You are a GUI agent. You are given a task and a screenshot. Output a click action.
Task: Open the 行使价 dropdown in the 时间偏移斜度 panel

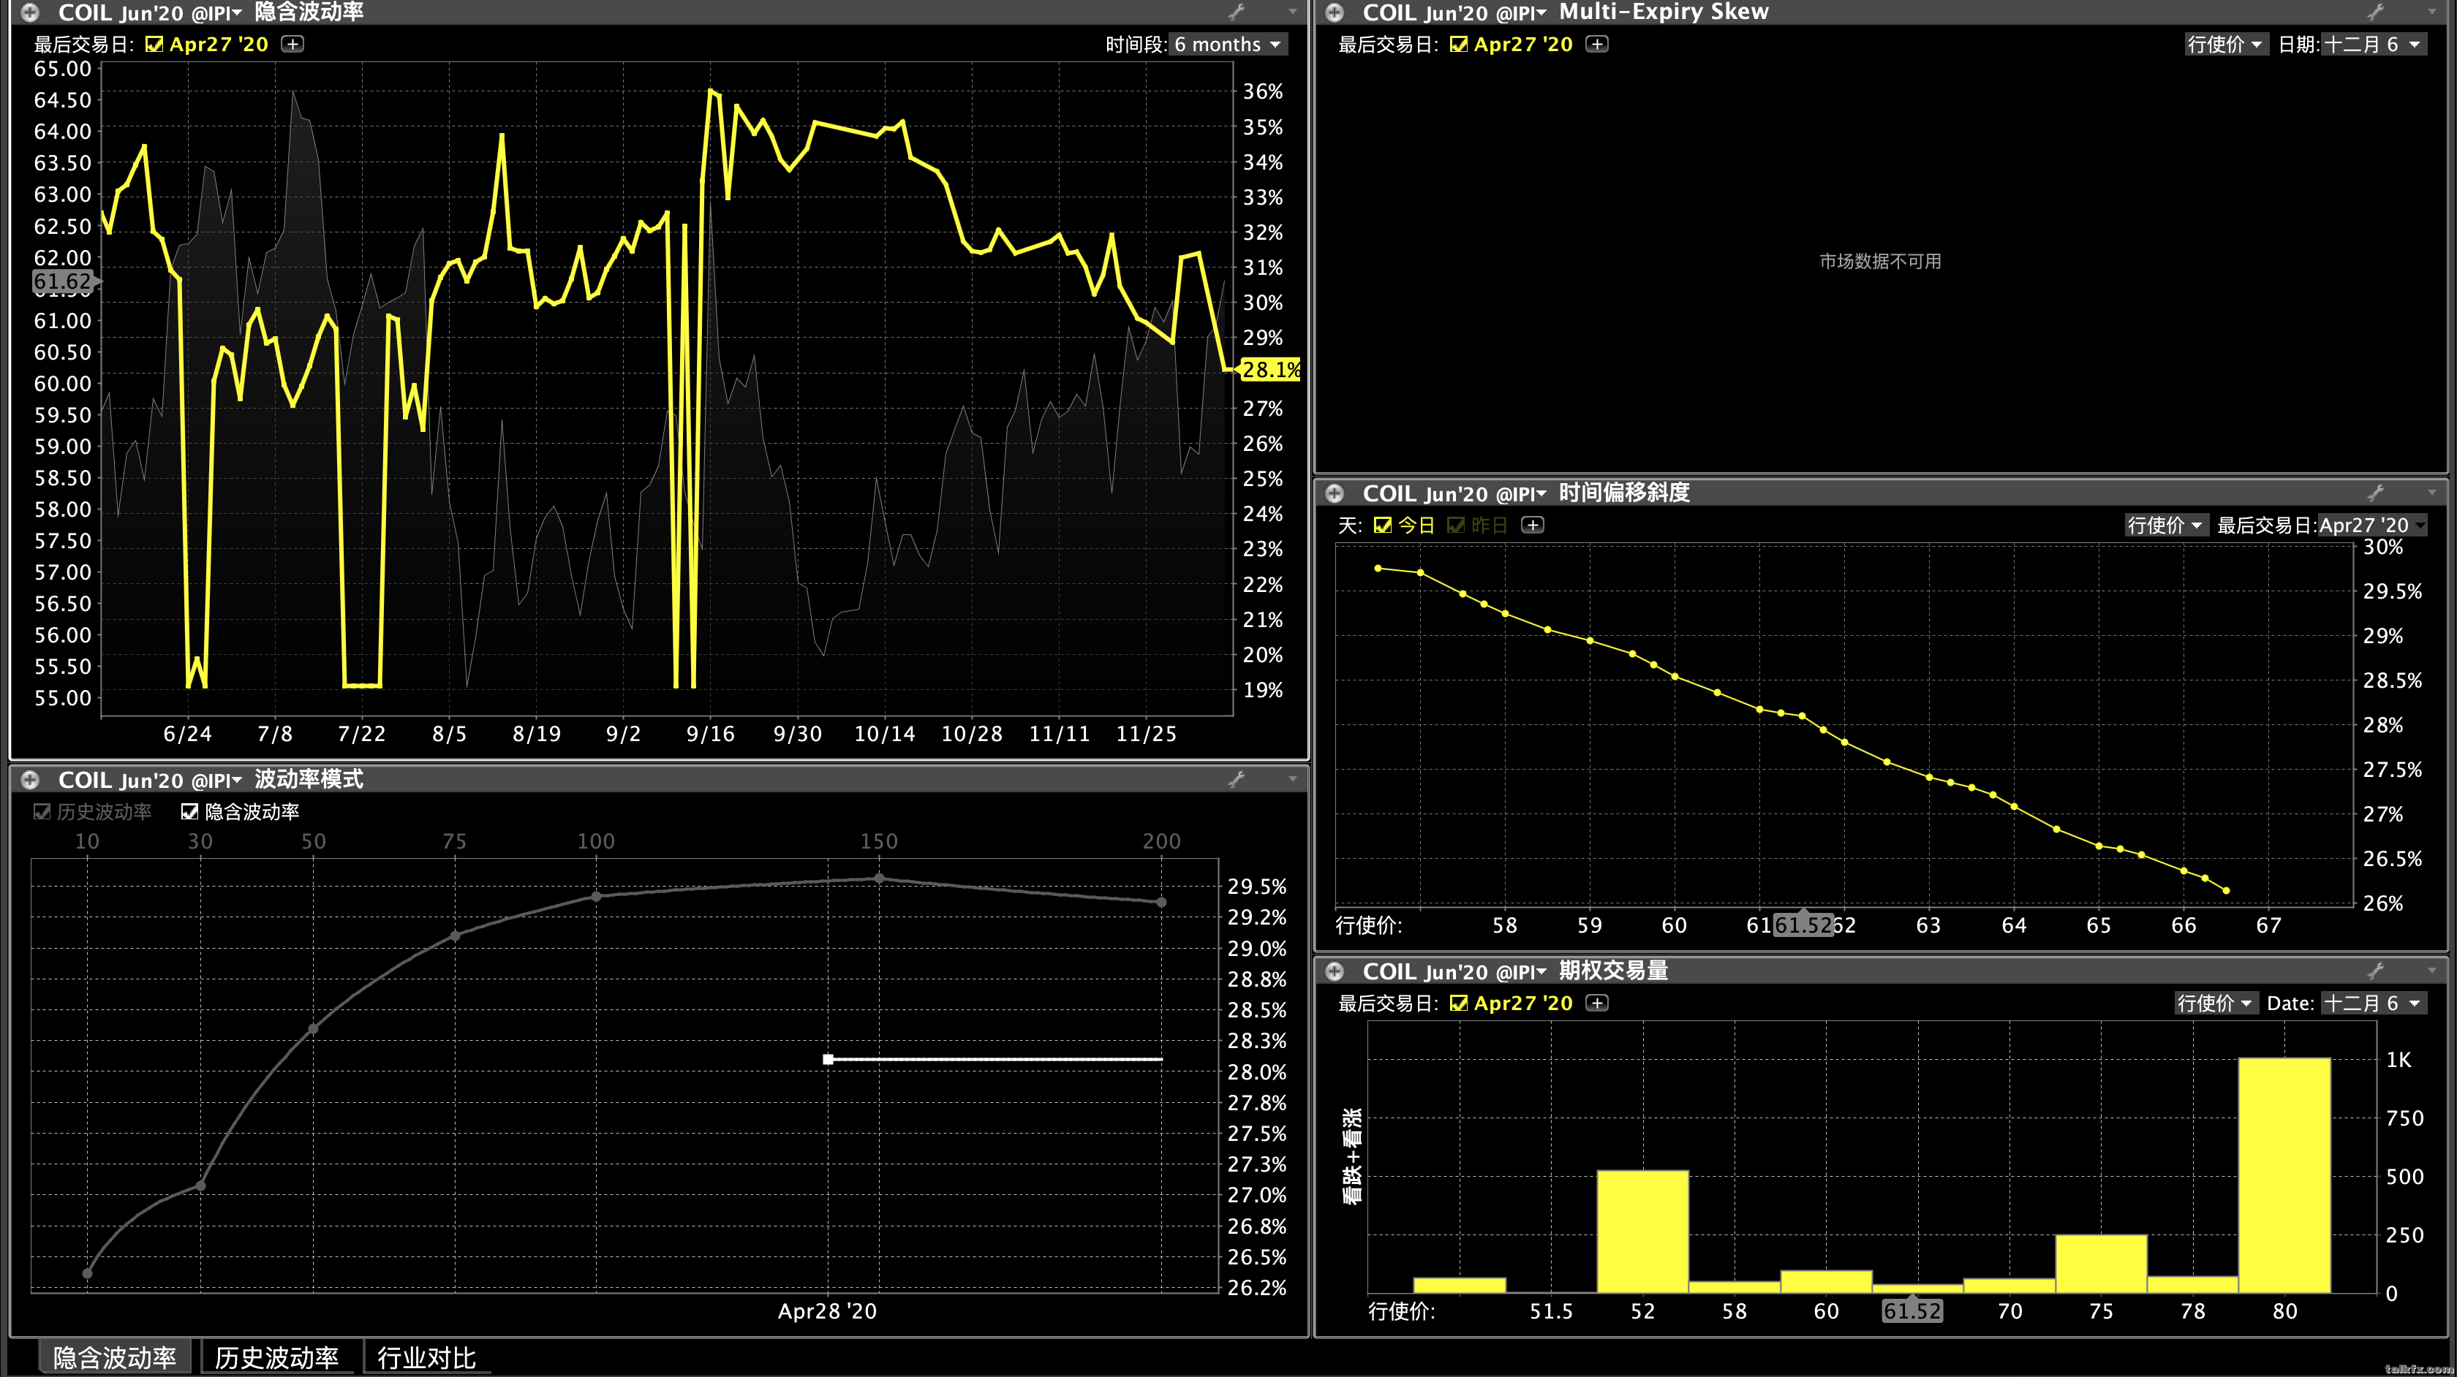point(2165,525)
